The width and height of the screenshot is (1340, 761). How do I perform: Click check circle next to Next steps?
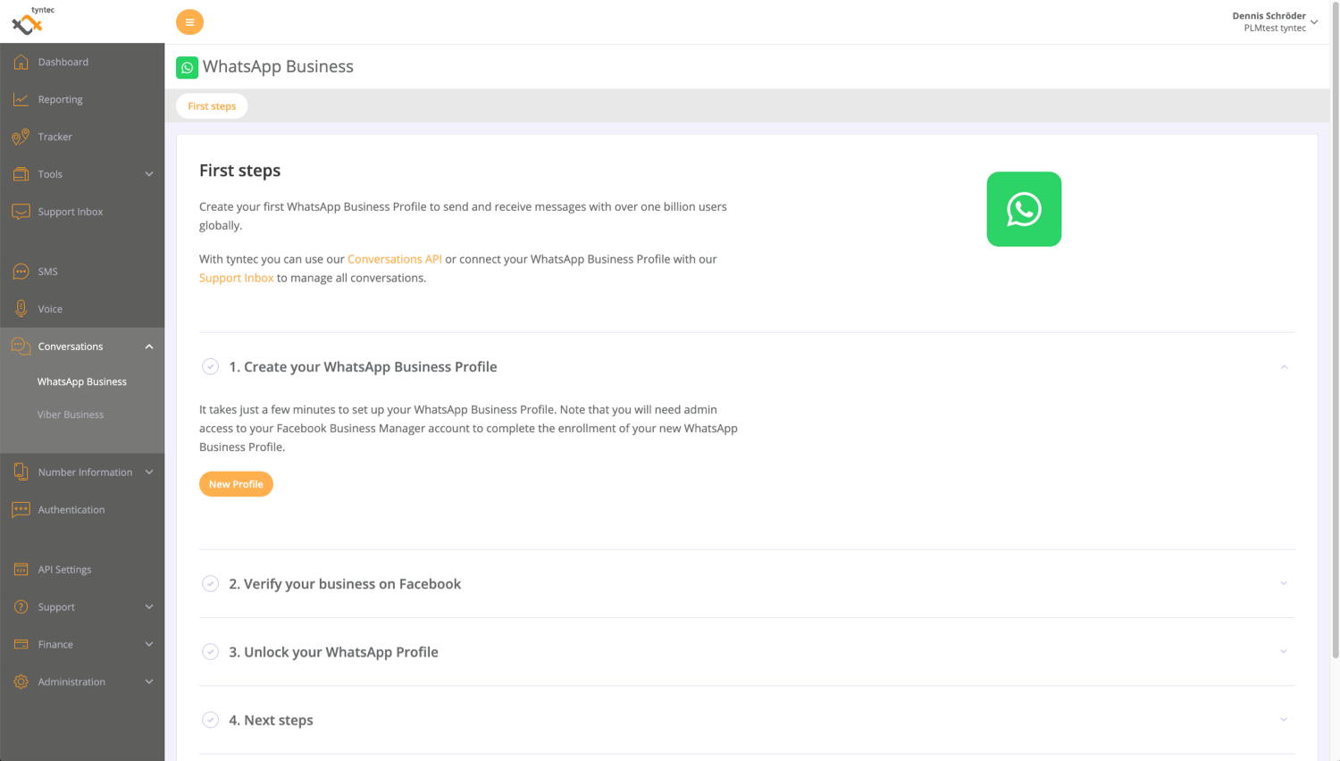coord(210,720)
